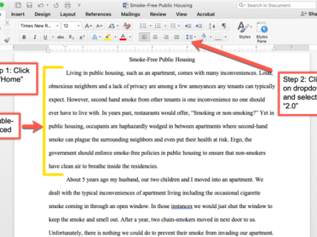Viewport: 317px width, 237px height.
Task: Open the Review tab
Action: tap(158, 14)
